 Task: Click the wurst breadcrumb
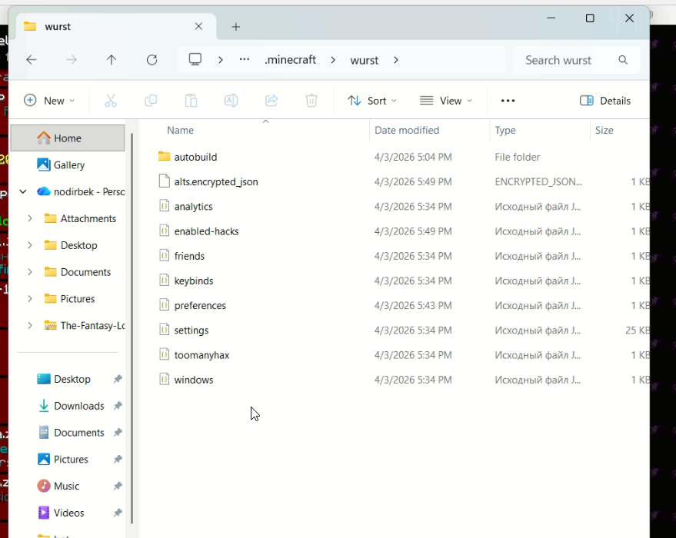tap(365, 60)
